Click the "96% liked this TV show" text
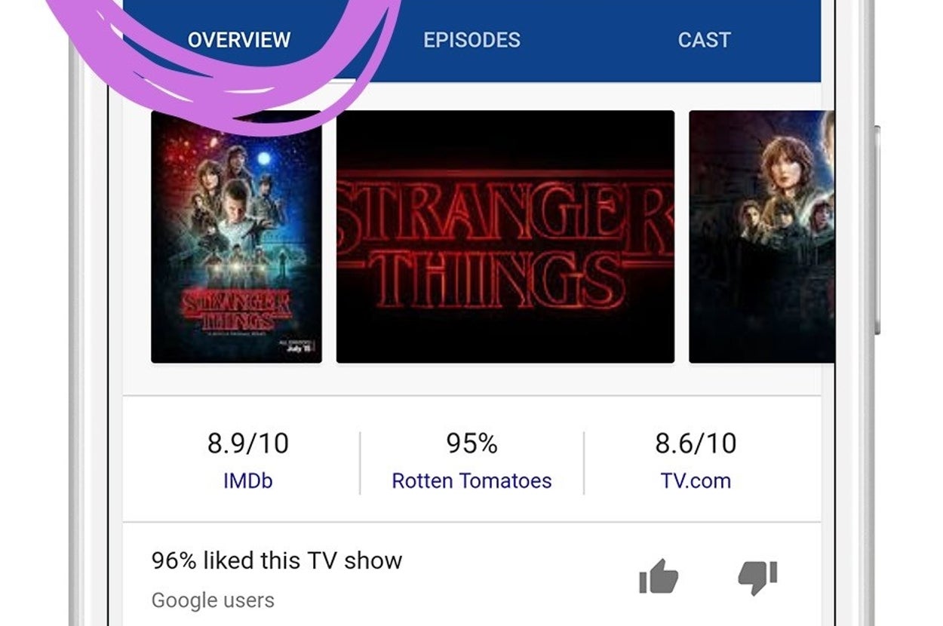This screenshot has width=943, height=626. coord(277,560)
